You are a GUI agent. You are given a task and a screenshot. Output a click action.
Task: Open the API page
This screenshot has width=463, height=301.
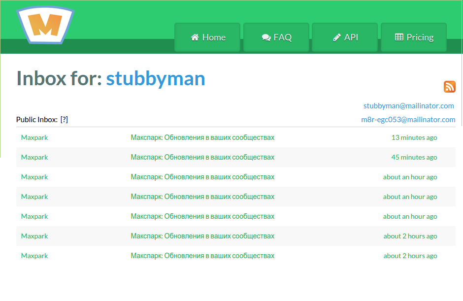click(345, 37)
